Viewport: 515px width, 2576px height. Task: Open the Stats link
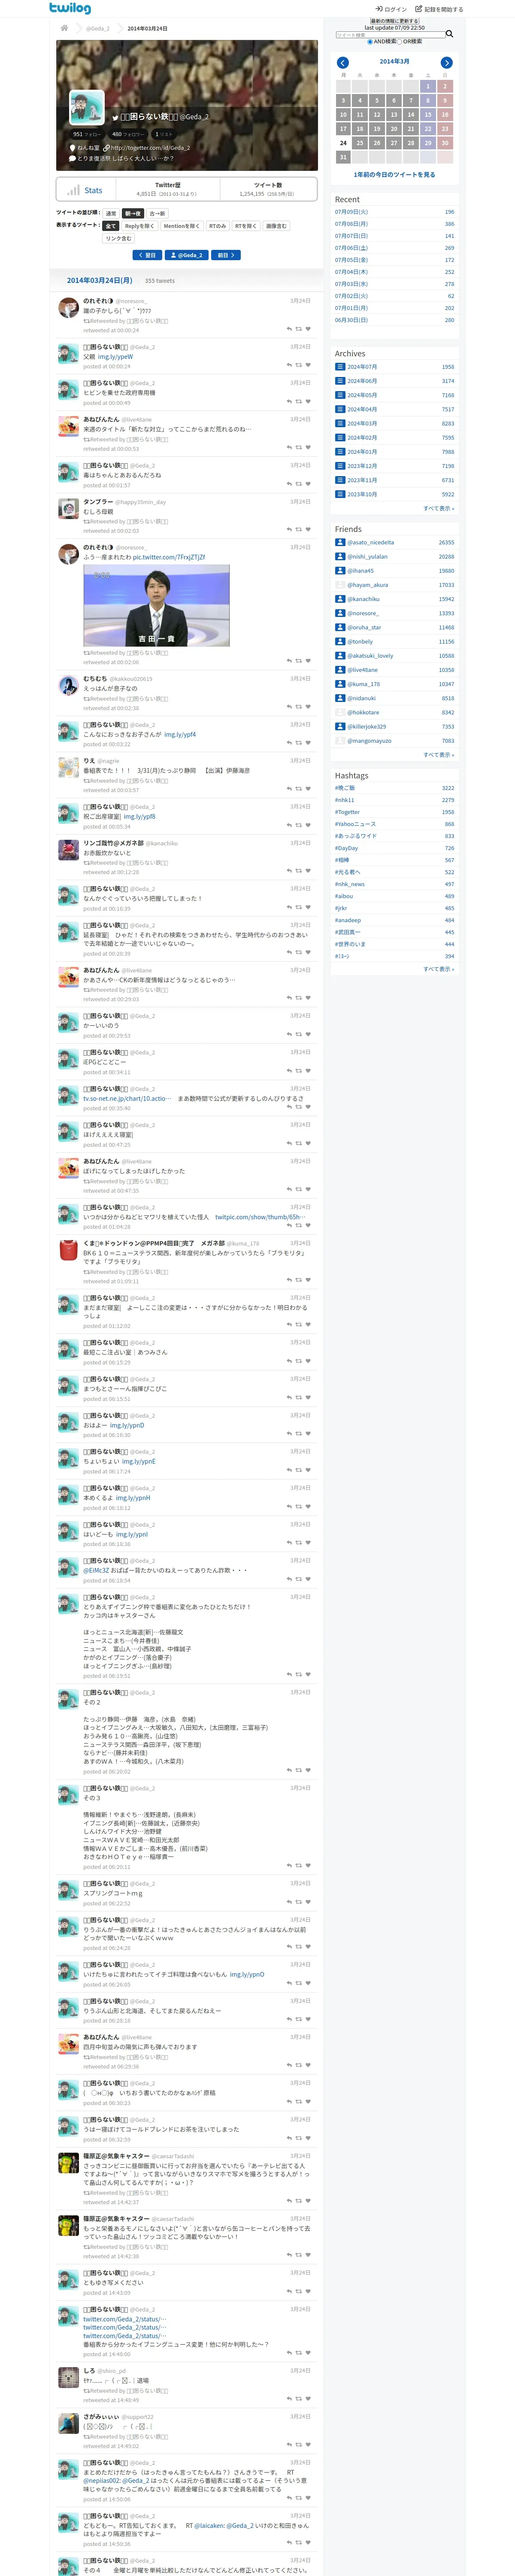point(93,190)
